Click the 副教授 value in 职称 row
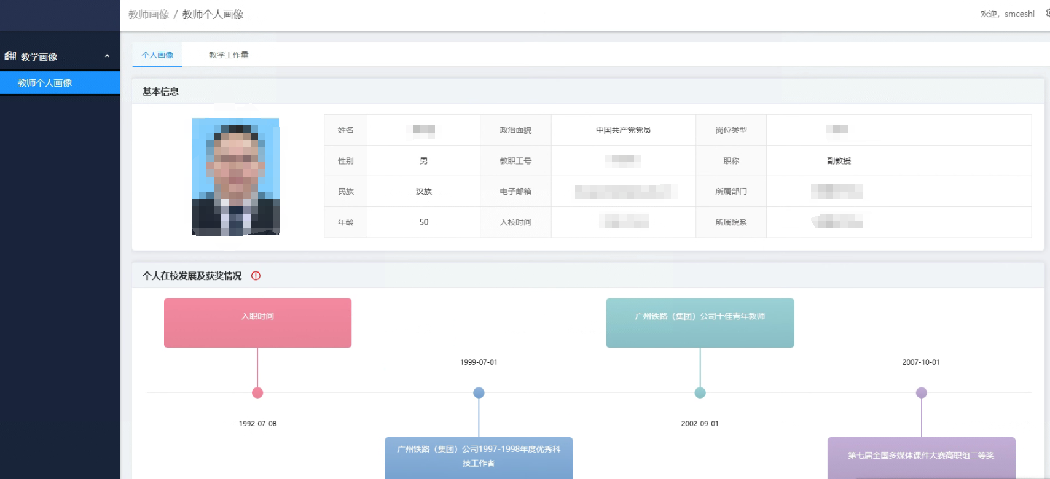 [839, 161]
